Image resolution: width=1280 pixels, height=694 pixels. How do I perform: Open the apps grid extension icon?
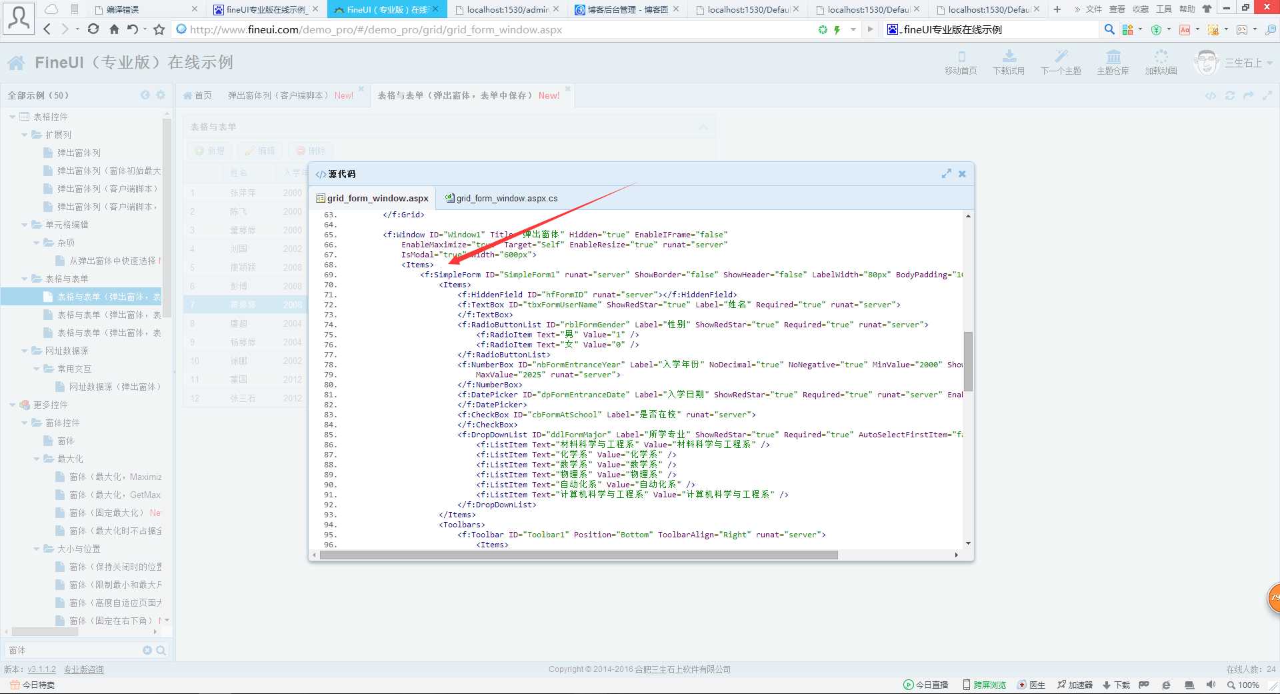1127,29
